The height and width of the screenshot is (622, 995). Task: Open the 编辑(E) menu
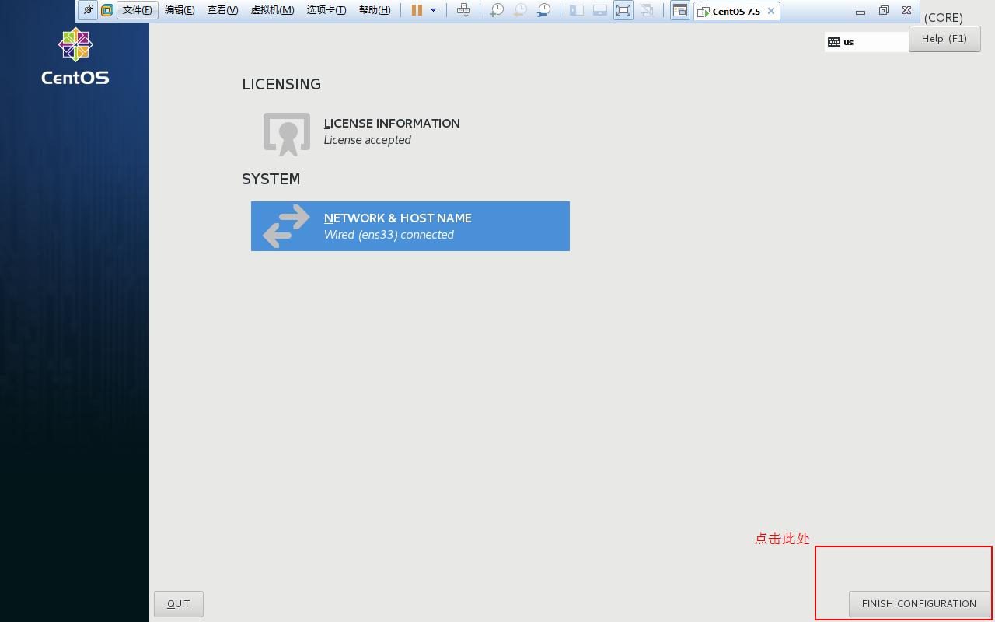pos(180,10)
